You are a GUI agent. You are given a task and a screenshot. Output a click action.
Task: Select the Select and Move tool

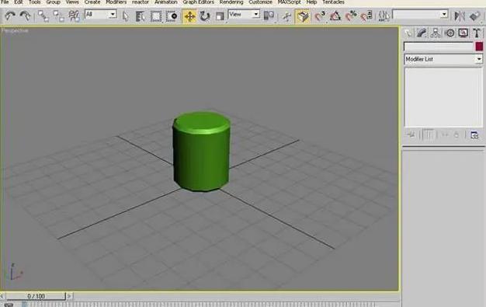click(189, 16)
